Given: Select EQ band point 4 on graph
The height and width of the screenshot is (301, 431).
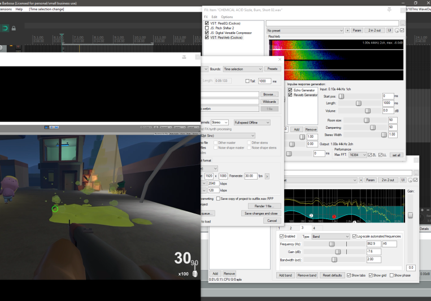Looking at the screenshot, I should tap(355, 221).
